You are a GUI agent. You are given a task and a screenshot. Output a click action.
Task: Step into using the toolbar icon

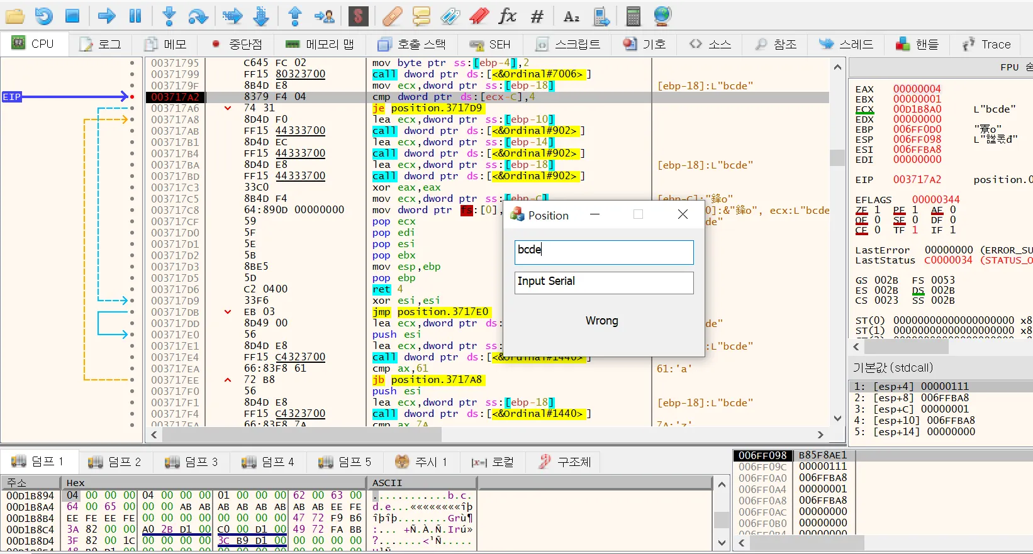click(x=169, y=16)
